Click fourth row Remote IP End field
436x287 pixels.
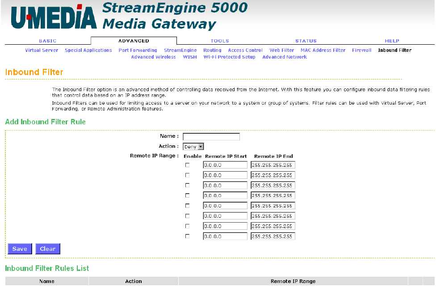click(x=273, y=195)
